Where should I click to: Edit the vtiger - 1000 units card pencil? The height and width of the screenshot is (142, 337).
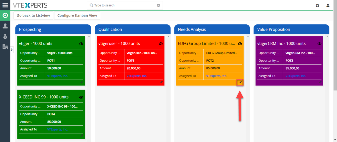pos(82,82)
